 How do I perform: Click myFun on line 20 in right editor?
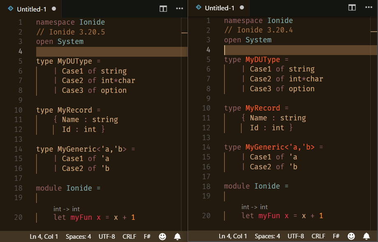coord(269,216)
